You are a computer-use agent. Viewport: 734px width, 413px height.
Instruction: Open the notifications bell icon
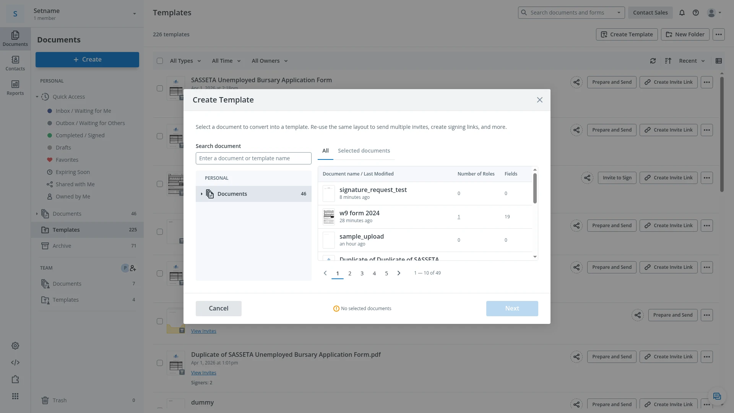[x=682, y=13]
